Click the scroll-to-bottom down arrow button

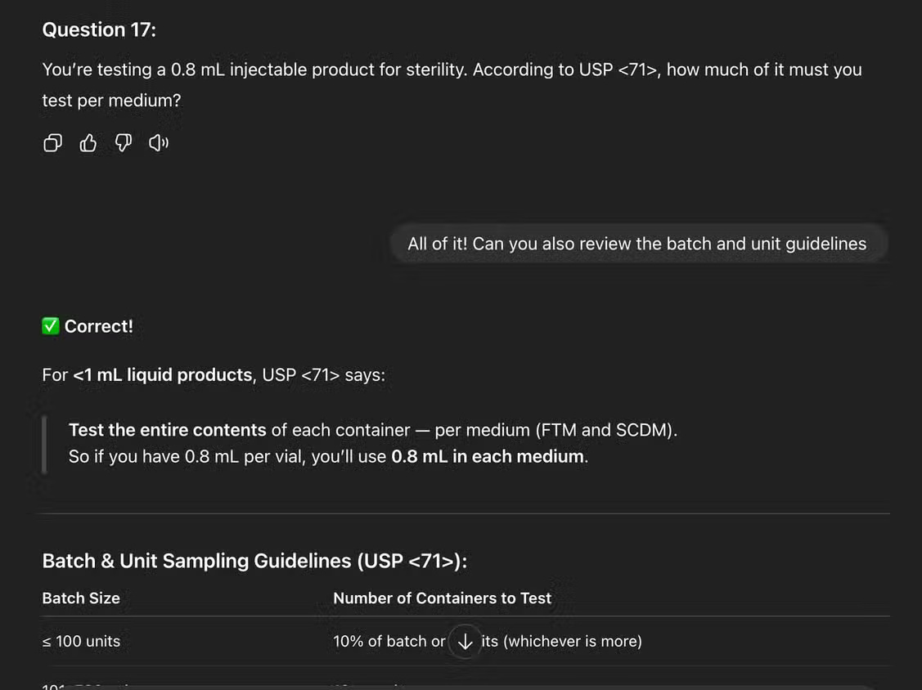465,642
